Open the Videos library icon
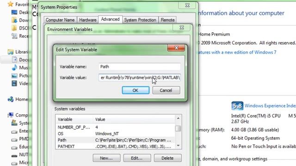This screenshot has height=166, width=296. (x=14, y=83)
